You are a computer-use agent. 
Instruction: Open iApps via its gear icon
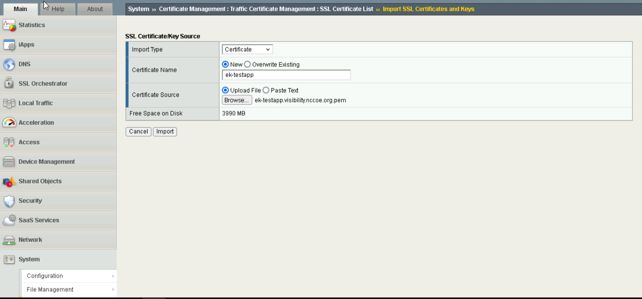tap(9, 45)
